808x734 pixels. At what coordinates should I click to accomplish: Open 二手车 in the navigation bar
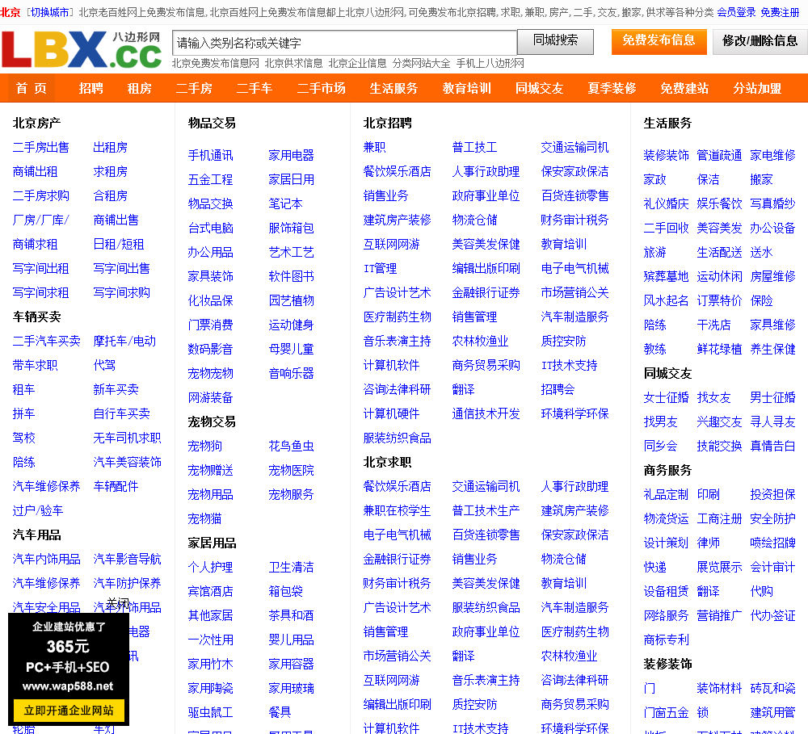point(254,88)
